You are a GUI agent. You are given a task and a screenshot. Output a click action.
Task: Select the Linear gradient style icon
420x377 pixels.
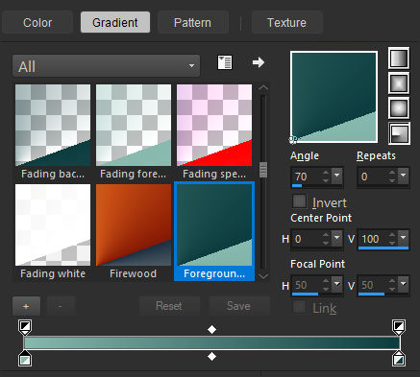[399, 59]
